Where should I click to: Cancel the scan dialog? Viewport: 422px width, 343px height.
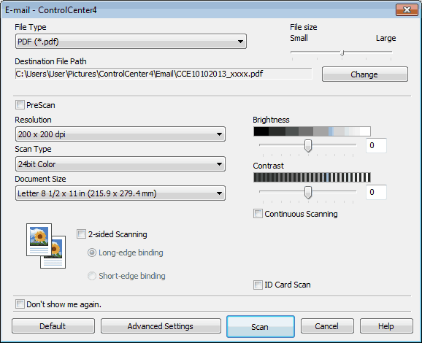[x=327, y=326]
